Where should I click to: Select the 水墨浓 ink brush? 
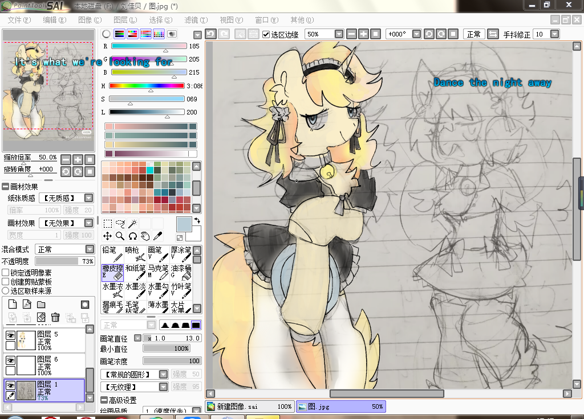(112, 290)
